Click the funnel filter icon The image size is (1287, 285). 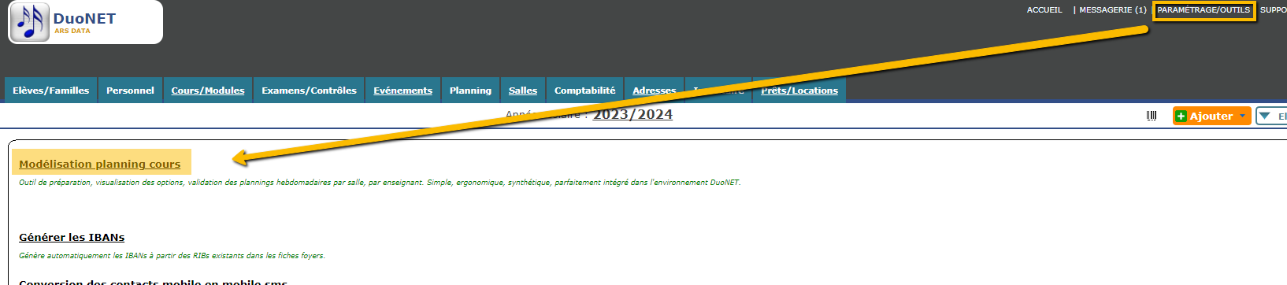point(1265,116)
